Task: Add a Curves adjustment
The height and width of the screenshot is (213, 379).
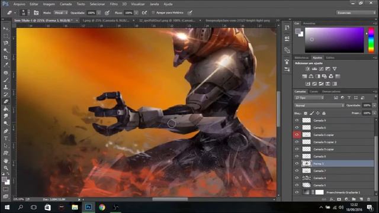Action: tap(321, 69)
